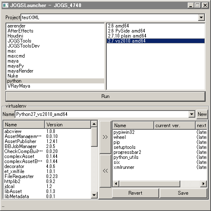This screenshot has width=211, height=211.
Task: Select Houdini in the application list
Action: (x=55, y=36)
